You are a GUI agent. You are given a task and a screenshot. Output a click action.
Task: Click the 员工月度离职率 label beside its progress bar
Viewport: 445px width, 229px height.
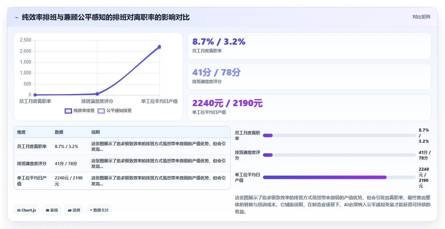247,135
